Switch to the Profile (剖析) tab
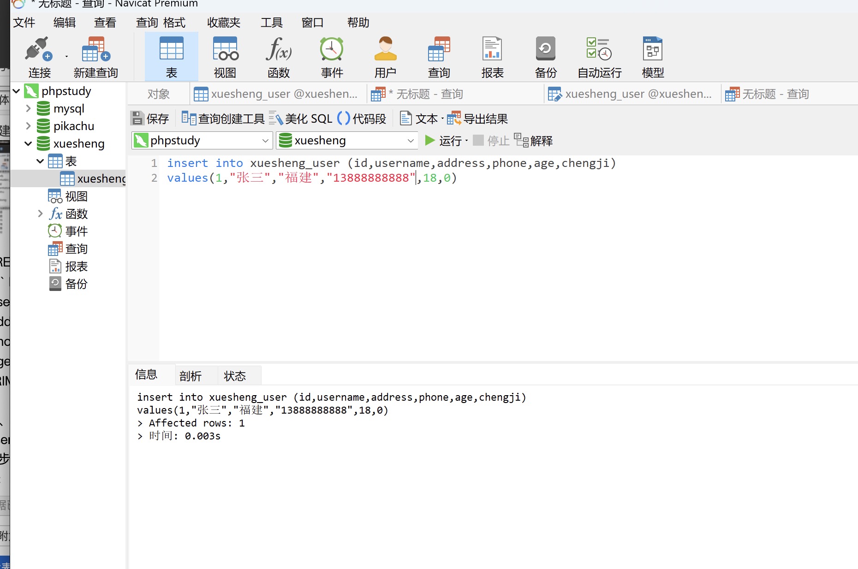858x569 pixels. tap(191, 376)
